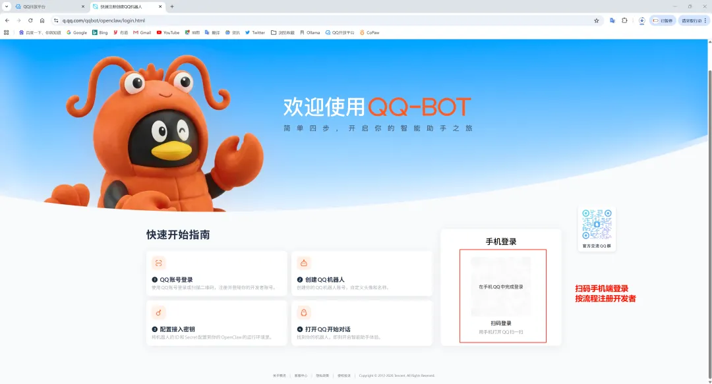Image resolution: width=712 pixels, height=384 pixels.
Task: Show the browser Downloads
Action: tap(641, 20)
